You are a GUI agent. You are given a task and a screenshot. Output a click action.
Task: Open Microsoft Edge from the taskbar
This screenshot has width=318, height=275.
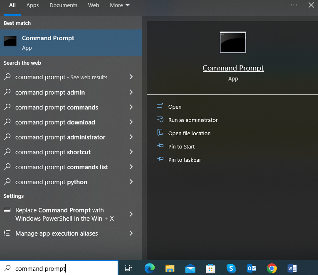click(x=150, y=268)
